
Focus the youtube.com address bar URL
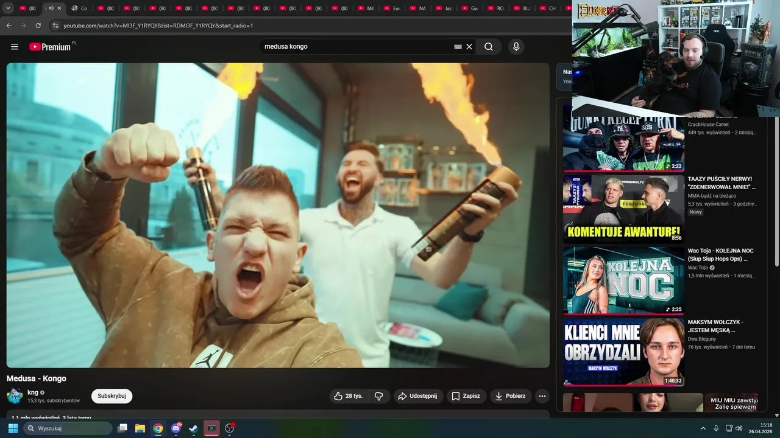pos(158,26)
